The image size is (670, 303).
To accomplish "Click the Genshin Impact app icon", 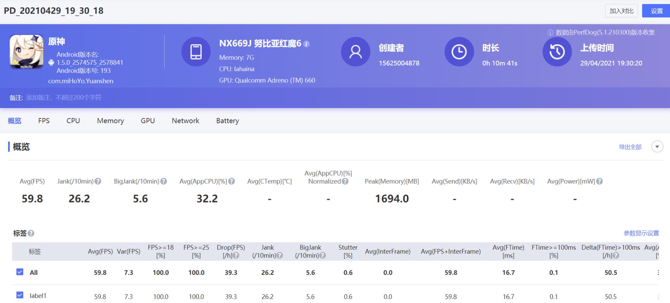I will click(x=27, y=52).
